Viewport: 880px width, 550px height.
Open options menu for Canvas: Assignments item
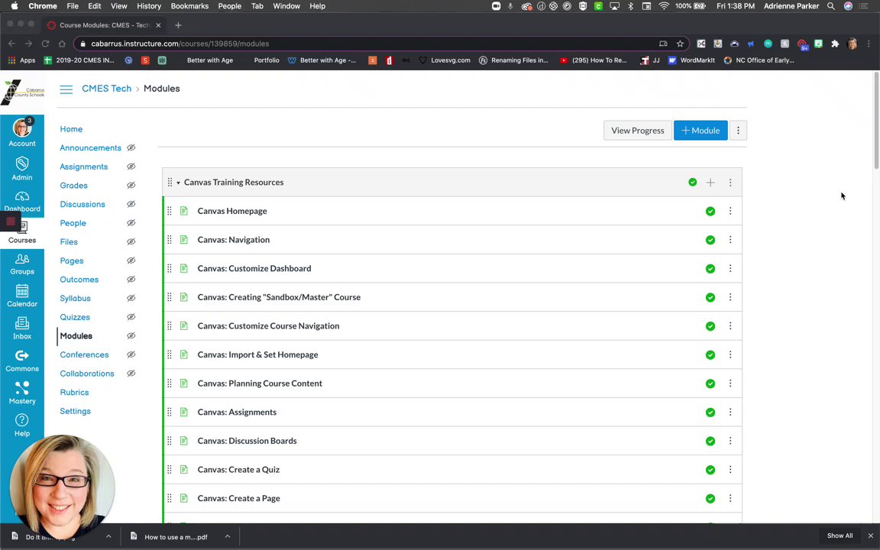730,412
